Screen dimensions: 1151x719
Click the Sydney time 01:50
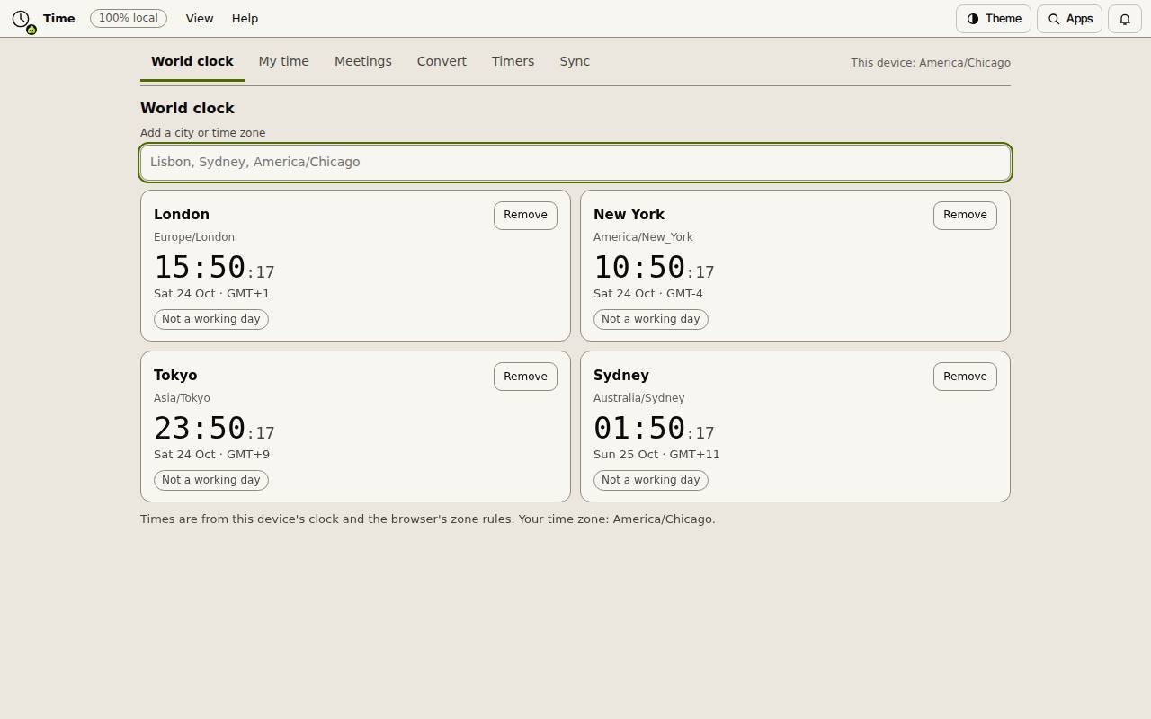639,428
